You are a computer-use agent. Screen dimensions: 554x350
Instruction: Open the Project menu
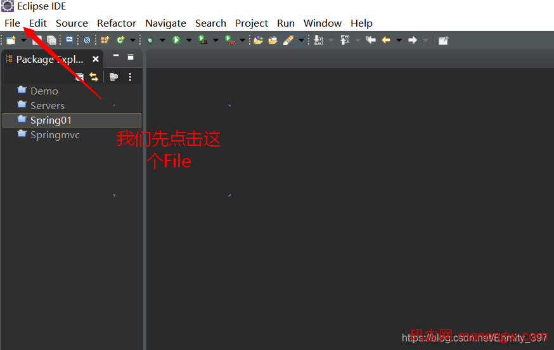(x=252, y=23)
